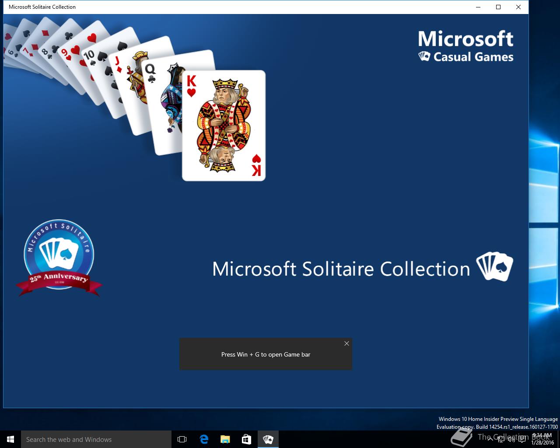Click the King of Hearts card

224,125
